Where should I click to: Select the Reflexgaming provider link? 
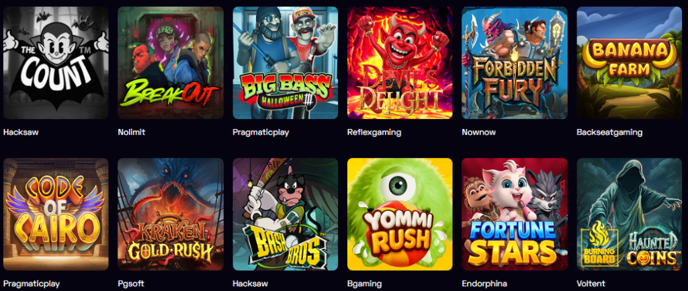[x=374, y=132]
